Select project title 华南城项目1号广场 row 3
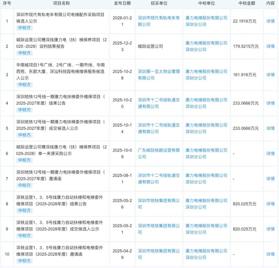The image size is (279, 268). [x=60, y=72]
